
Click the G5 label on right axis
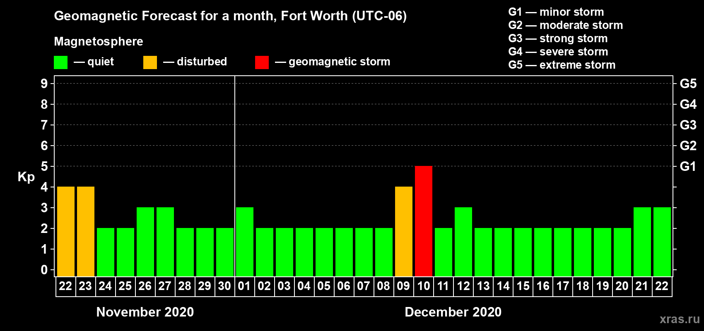(688, 84)
